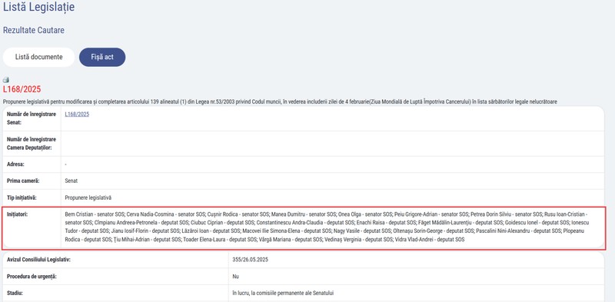Switch to the Listă documente tab
615x302 pixels.
click(39, 58)
